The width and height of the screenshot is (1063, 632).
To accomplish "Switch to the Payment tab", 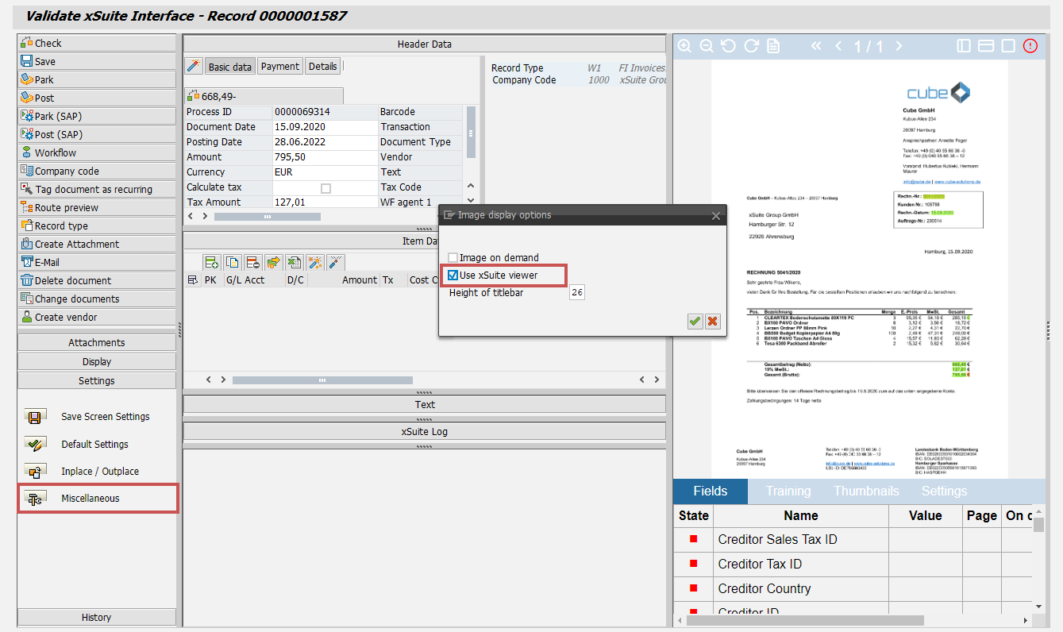I will coord(280,67).
